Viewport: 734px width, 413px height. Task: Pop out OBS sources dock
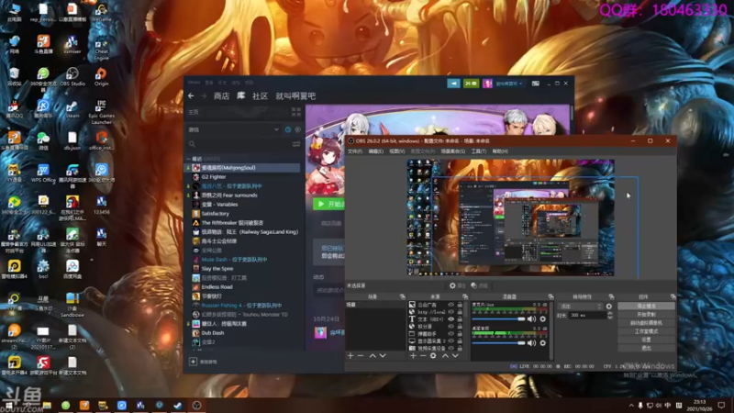465,296
